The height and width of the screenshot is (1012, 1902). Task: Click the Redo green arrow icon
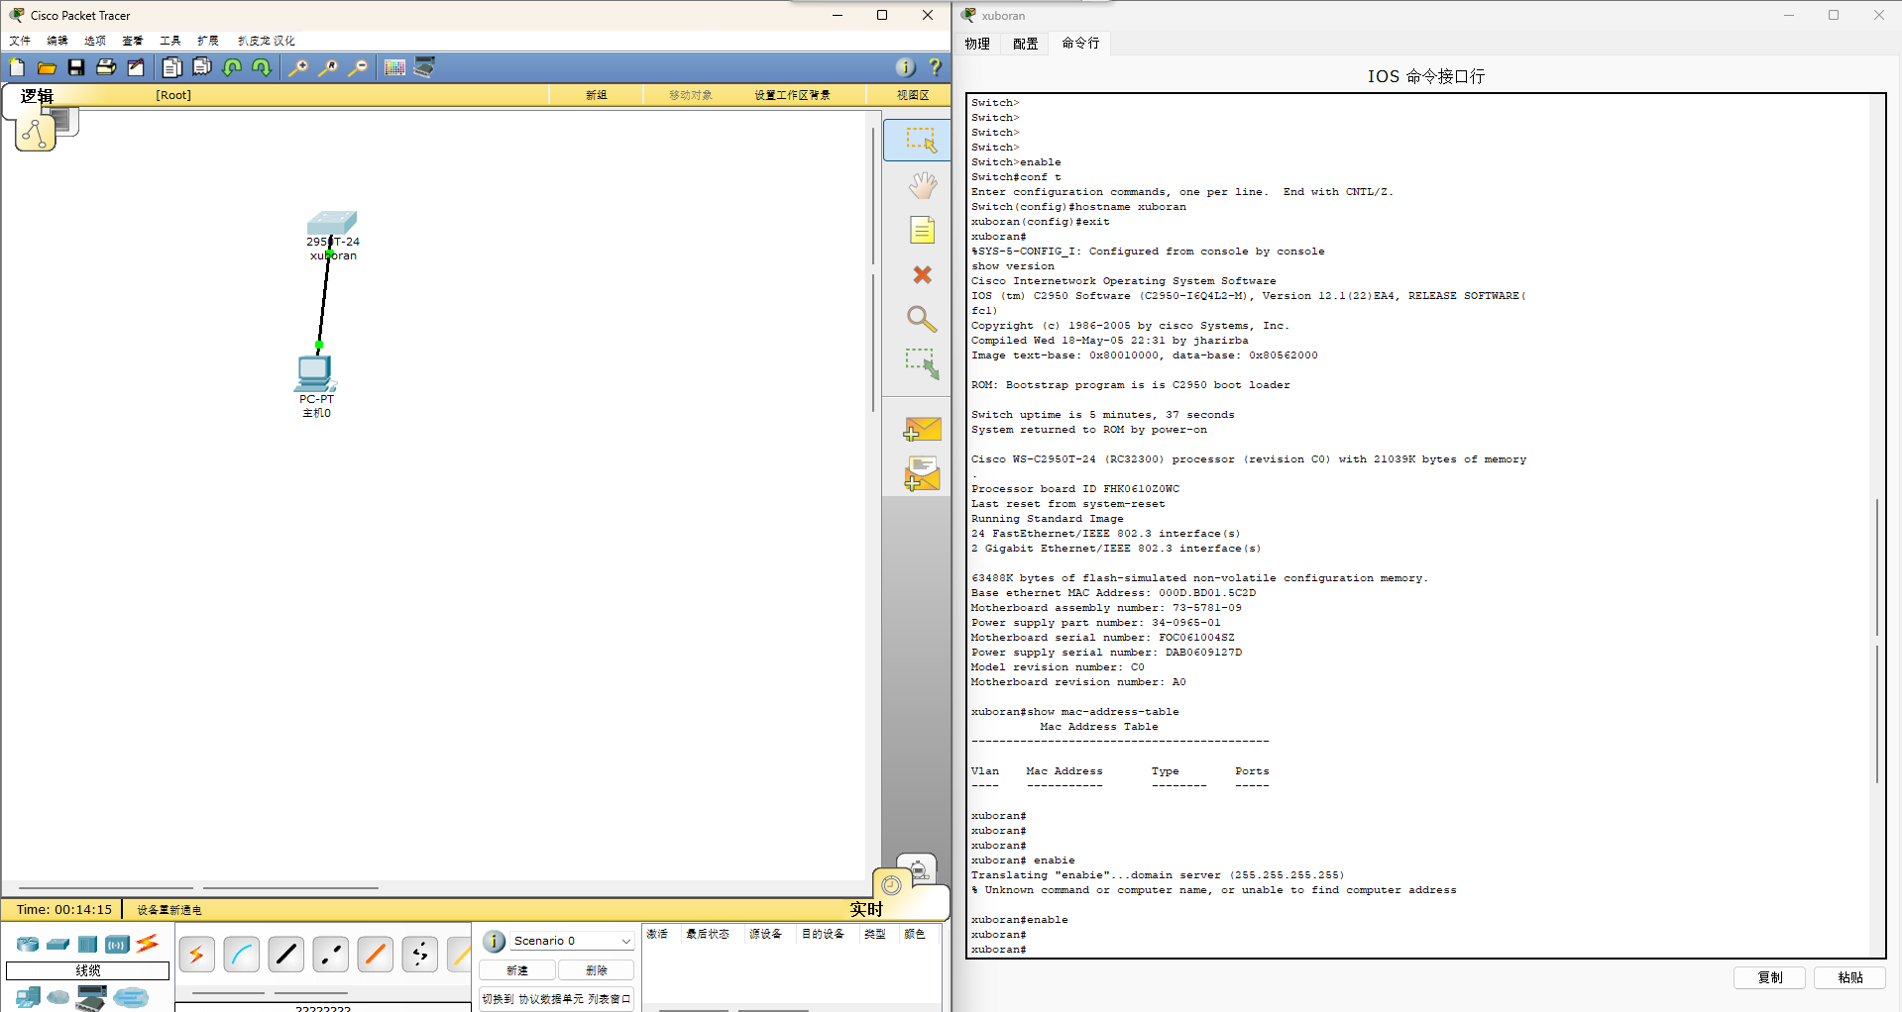coord(262,67)
